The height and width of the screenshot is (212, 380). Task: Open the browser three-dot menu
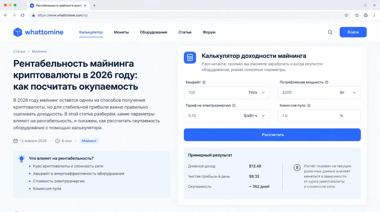point(374,15)
